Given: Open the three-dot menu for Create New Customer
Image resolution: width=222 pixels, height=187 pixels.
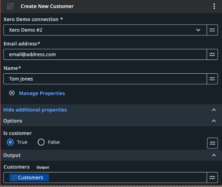Looking at the screenshot, I should (214, 6).
